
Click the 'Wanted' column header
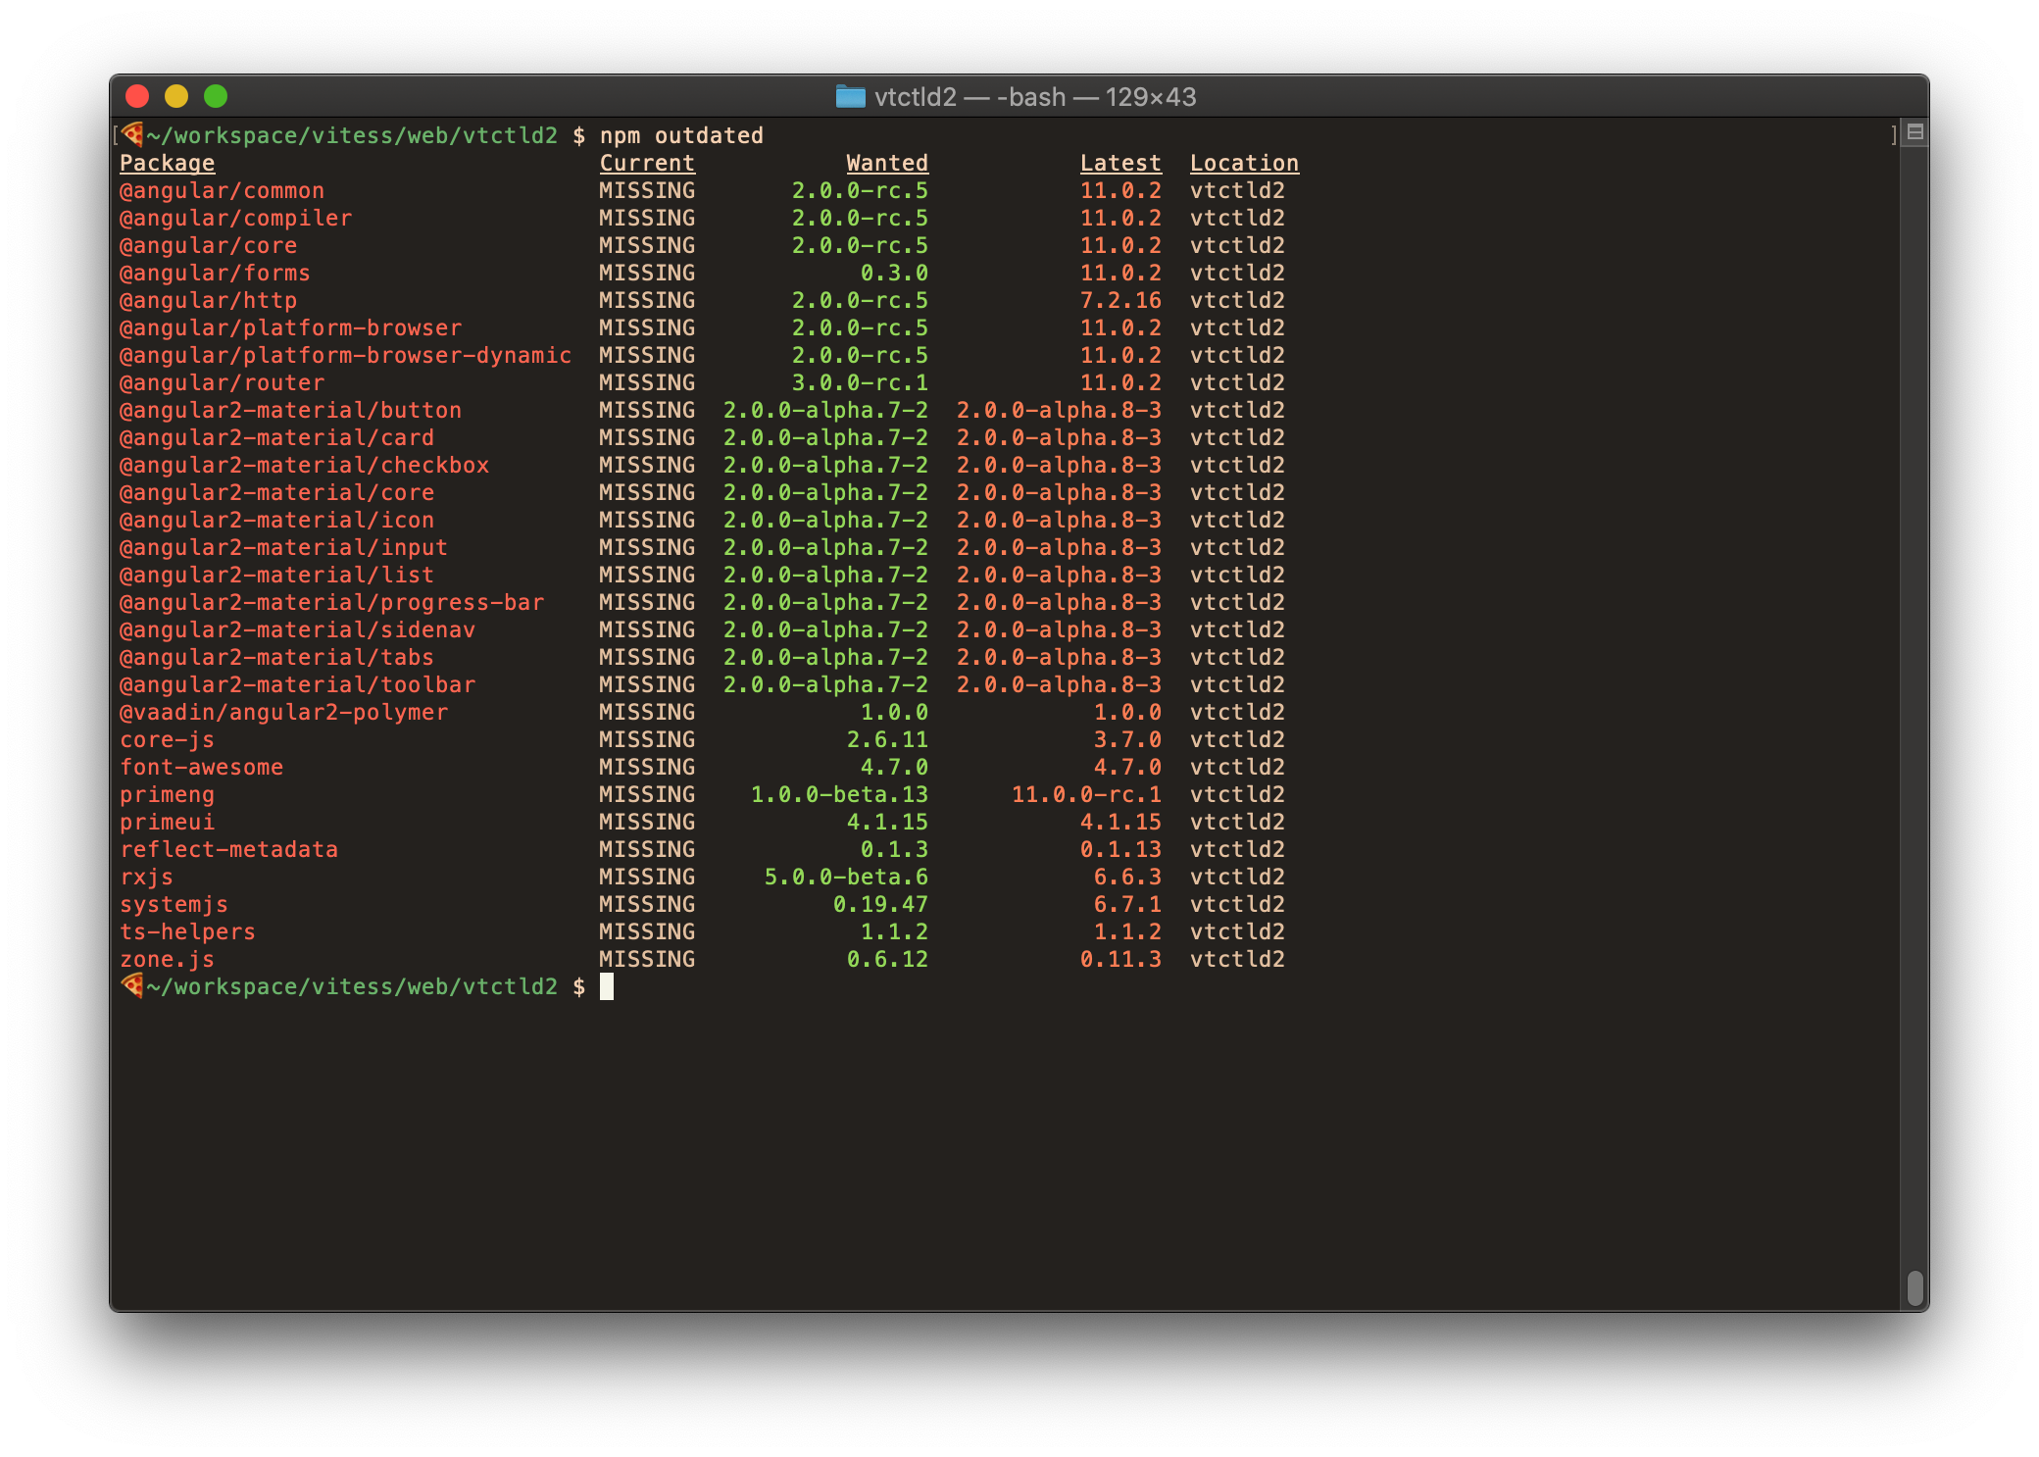click(x=887, y=163)
